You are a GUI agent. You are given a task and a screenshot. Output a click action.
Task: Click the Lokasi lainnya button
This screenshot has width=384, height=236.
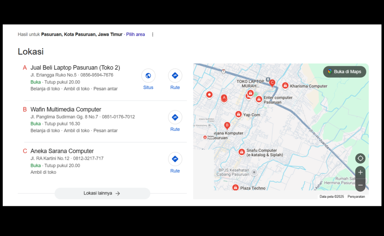point(102,193)
